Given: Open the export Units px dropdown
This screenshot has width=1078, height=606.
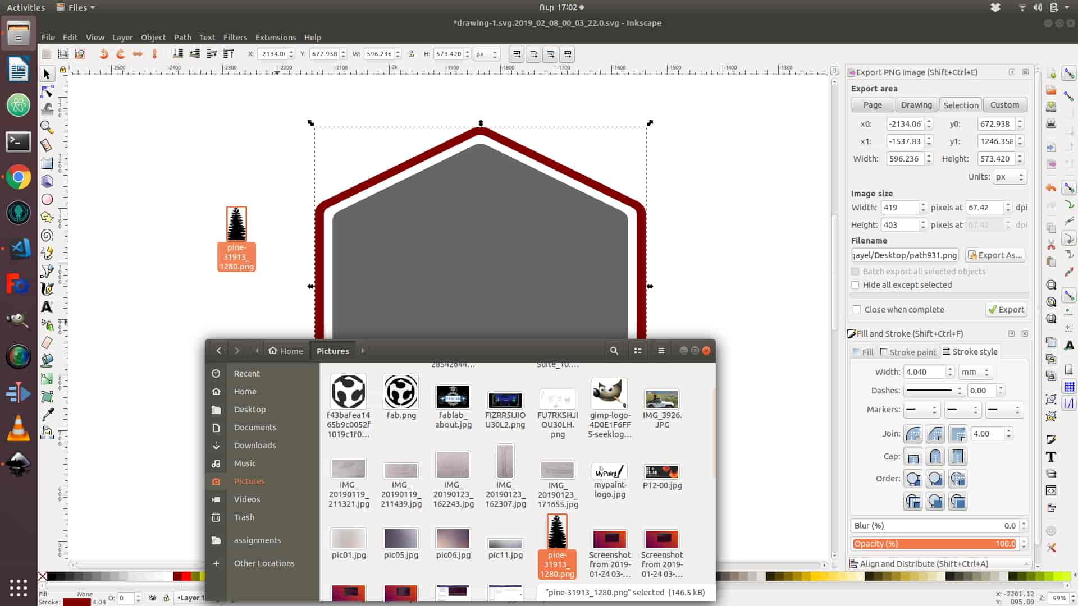Looking at the screenshot, I should coord(1010,177).
